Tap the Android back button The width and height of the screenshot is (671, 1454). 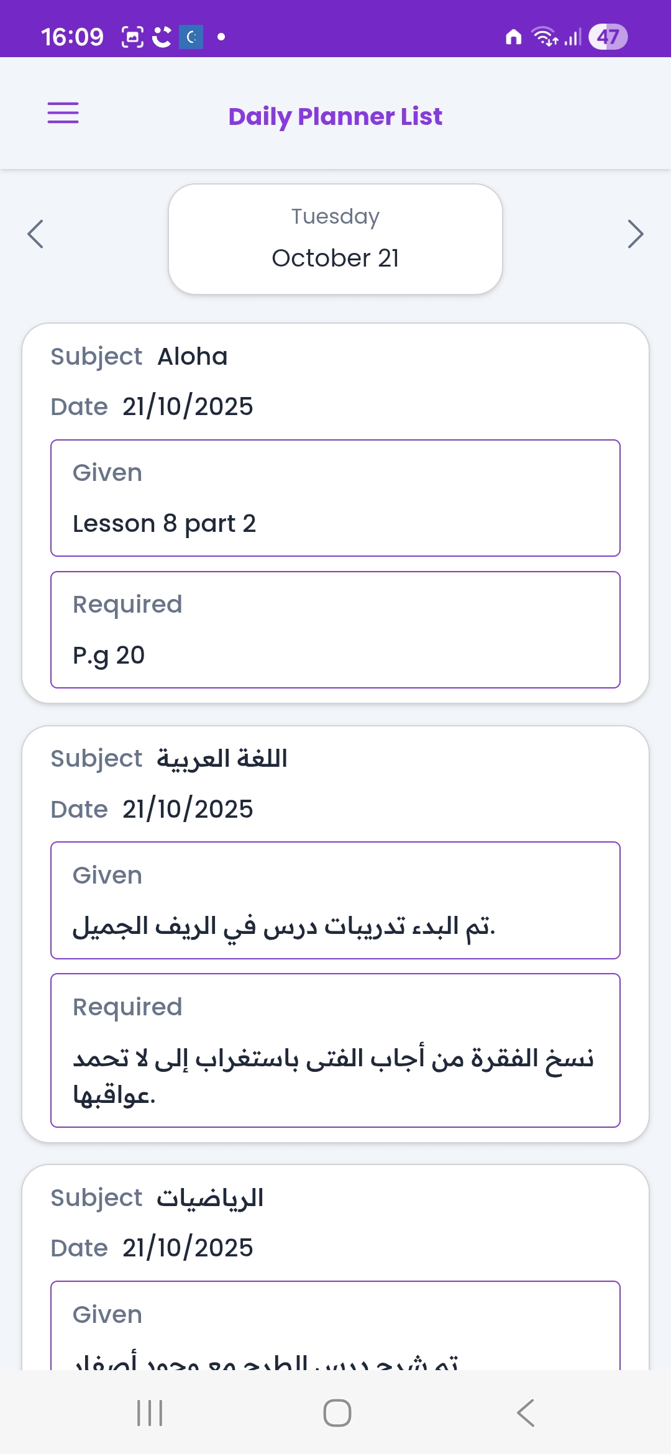pyautogui.click(x=525, y=1412)
